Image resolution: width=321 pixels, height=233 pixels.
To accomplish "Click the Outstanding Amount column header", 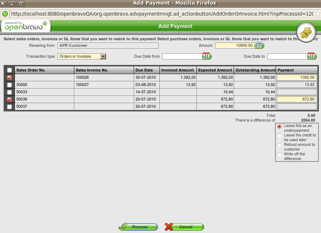I will tap(255, 70).
